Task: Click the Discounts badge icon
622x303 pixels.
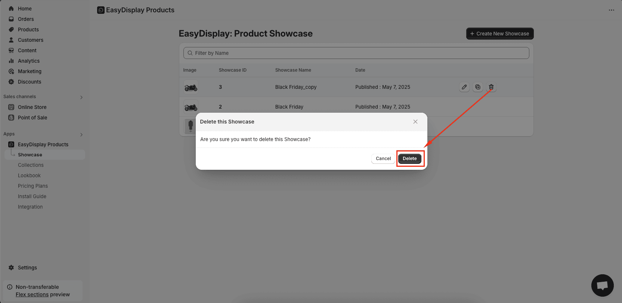Action: click(x=11, y=82)
